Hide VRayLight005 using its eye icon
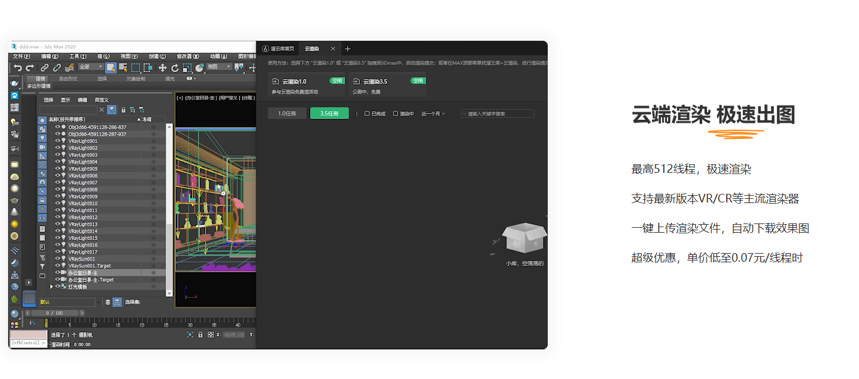The width and height of the screenshot is (859, 379). point(57,169)
